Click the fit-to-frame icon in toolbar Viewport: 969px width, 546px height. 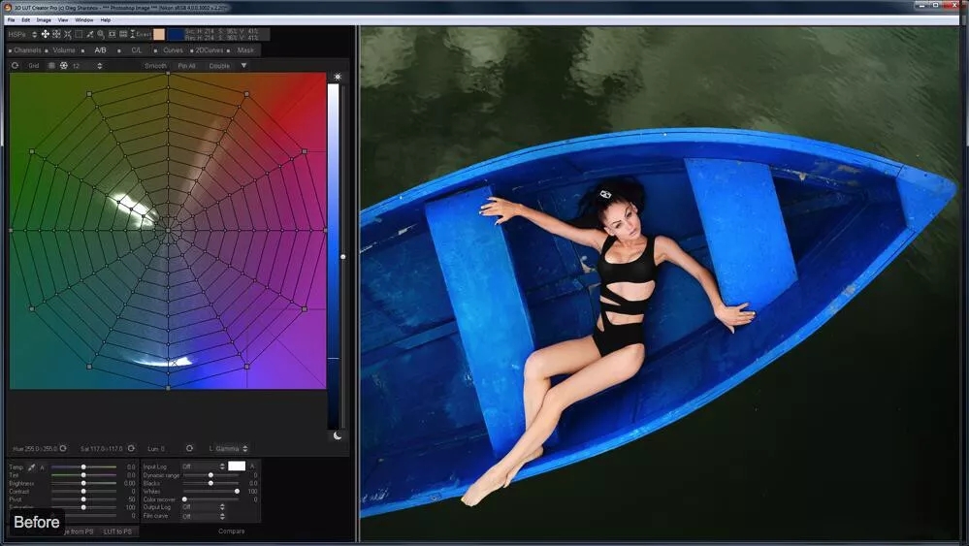click(x=112, y=34)
